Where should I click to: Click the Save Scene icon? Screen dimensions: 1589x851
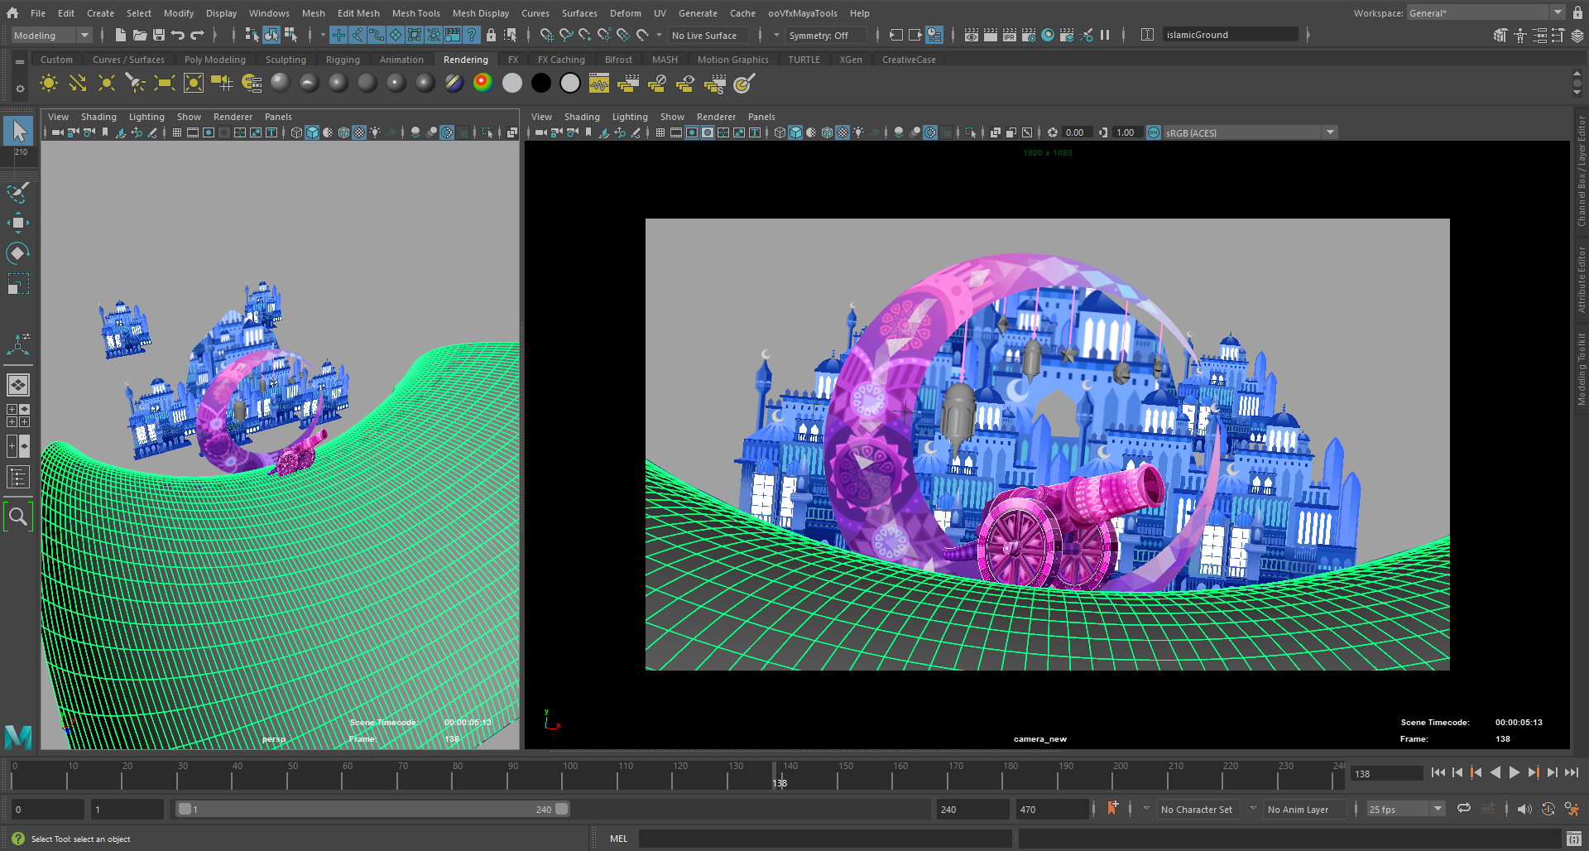(158, 35)
